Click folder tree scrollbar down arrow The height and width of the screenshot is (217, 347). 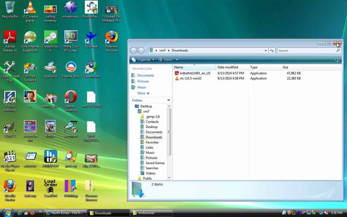tap(169, 178)
